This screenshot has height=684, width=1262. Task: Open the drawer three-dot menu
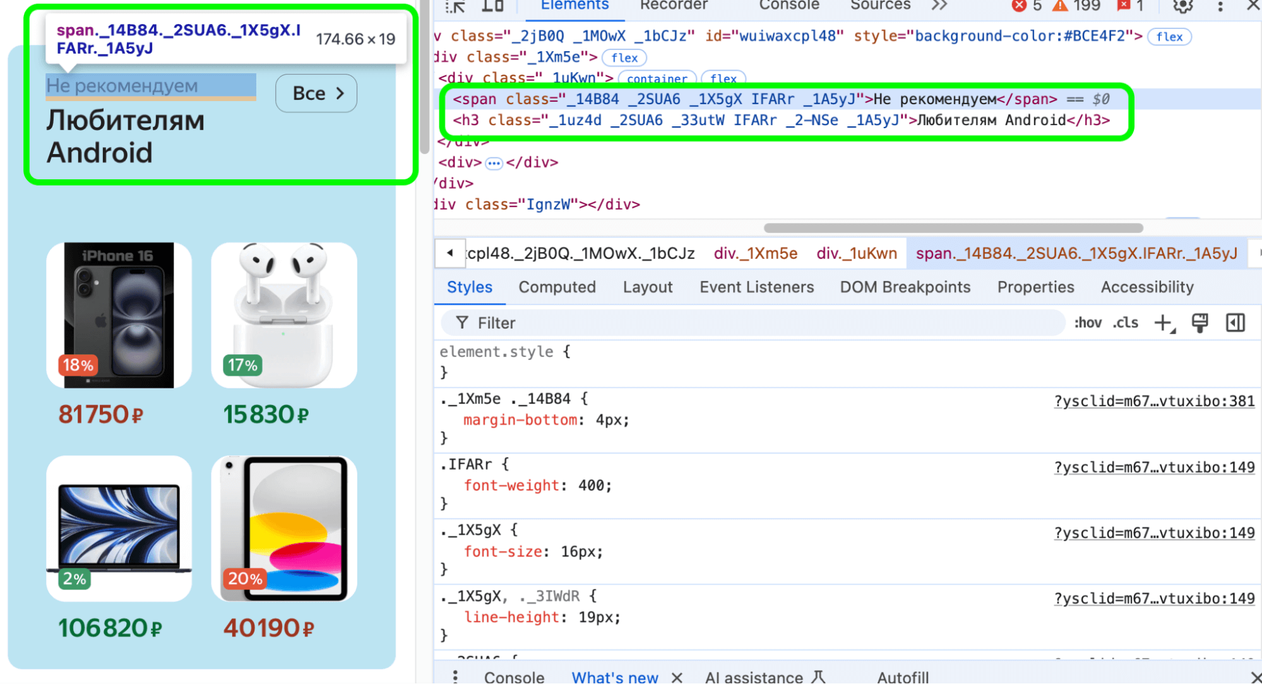point(455,677)
